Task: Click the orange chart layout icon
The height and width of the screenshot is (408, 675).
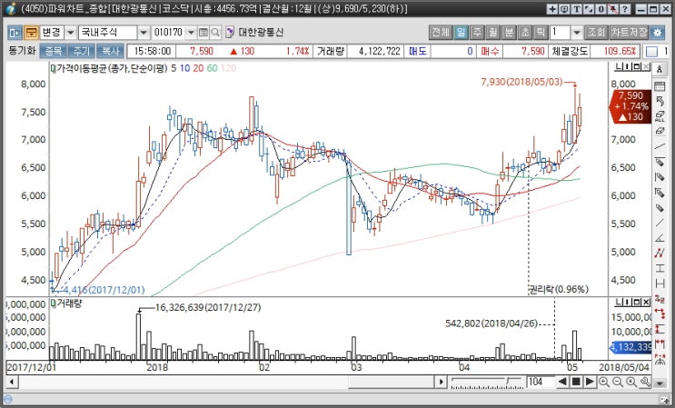Action: (31, 33)
